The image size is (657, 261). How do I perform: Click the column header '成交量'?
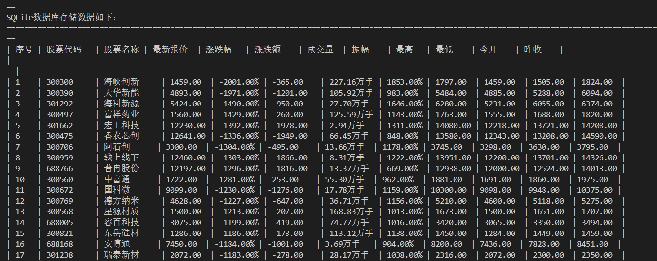[320, 50]
